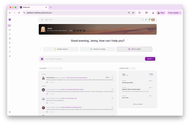The height and width of the screenshot is (125, 190).
Task: Open notifications bell with green dot
Action: coord(149,20)
